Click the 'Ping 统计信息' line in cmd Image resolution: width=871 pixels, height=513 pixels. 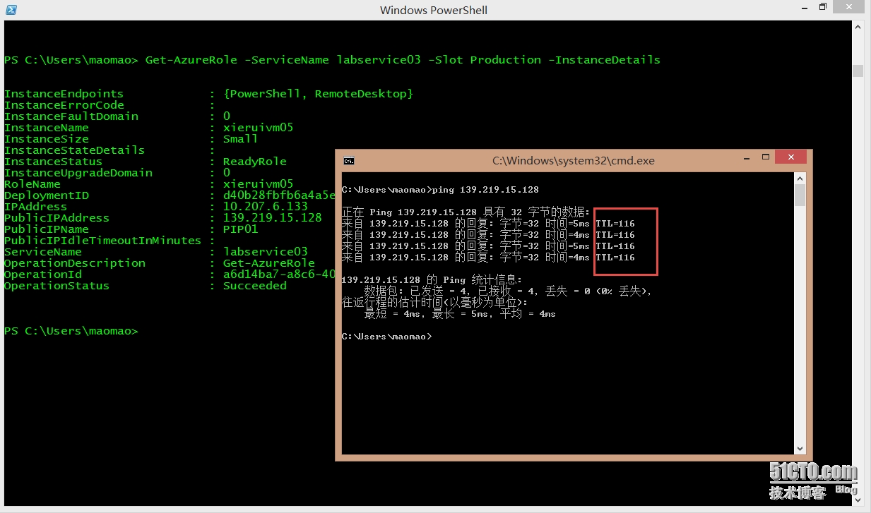tap(432, 280)
